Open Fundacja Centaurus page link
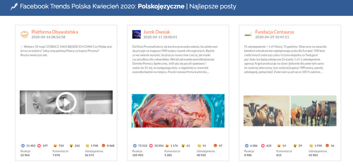 pos(275,32)
